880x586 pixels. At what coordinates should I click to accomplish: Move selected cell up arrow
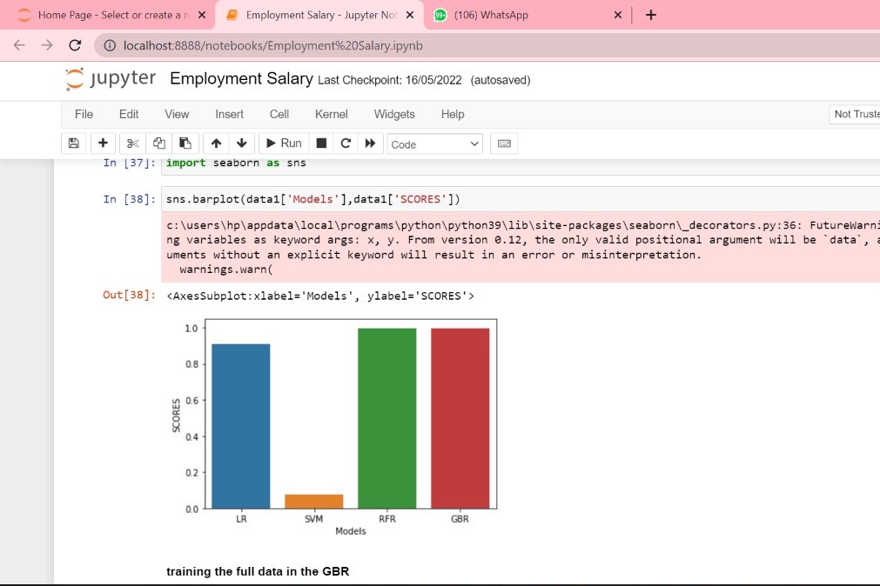pos(216,143)
